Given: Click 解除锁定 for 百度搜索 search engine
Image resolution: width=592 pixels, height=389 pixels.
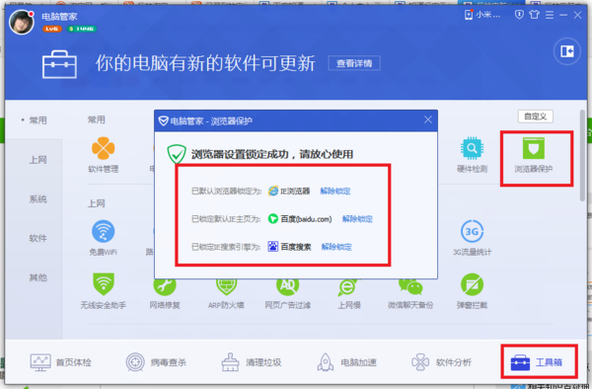Looking at the screenshot, I should [336, 247].
